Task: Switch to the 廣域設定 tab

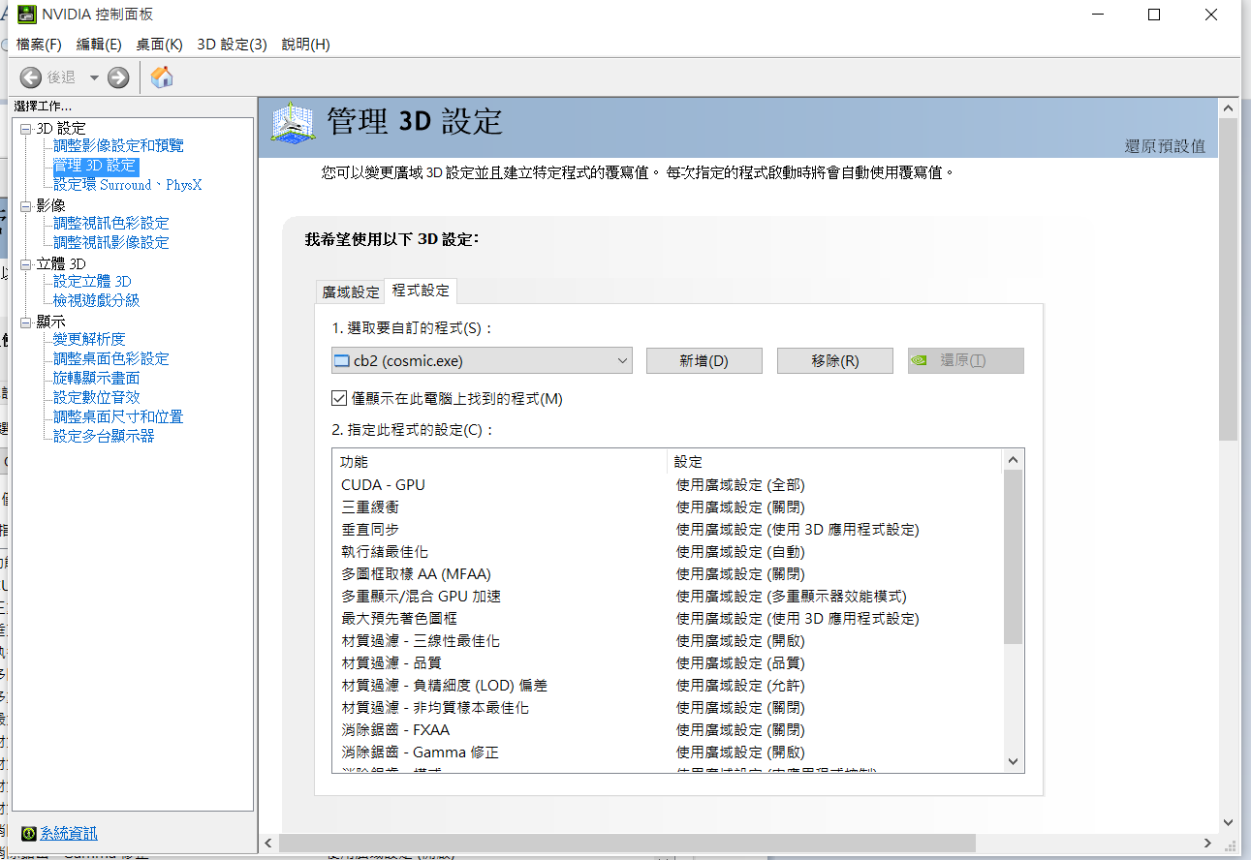Action: pyautogui.click(x=351, y=292)
